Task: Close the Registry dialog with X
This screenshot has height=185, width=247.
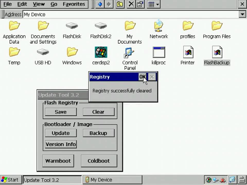Action: (x=152, y=77)
